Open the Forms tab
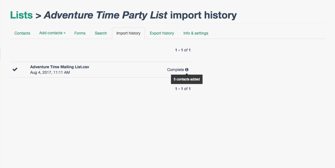The width and height of the screenshot is (335, 168). (x=80, y=33)
